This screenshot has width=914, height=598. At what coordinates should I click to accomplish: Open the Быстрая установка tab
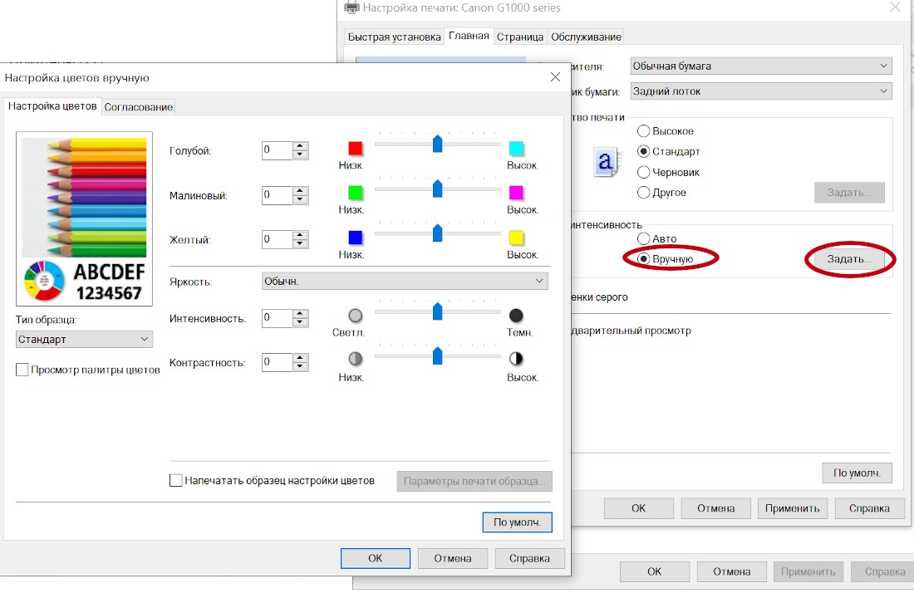(x=394, y=37)
